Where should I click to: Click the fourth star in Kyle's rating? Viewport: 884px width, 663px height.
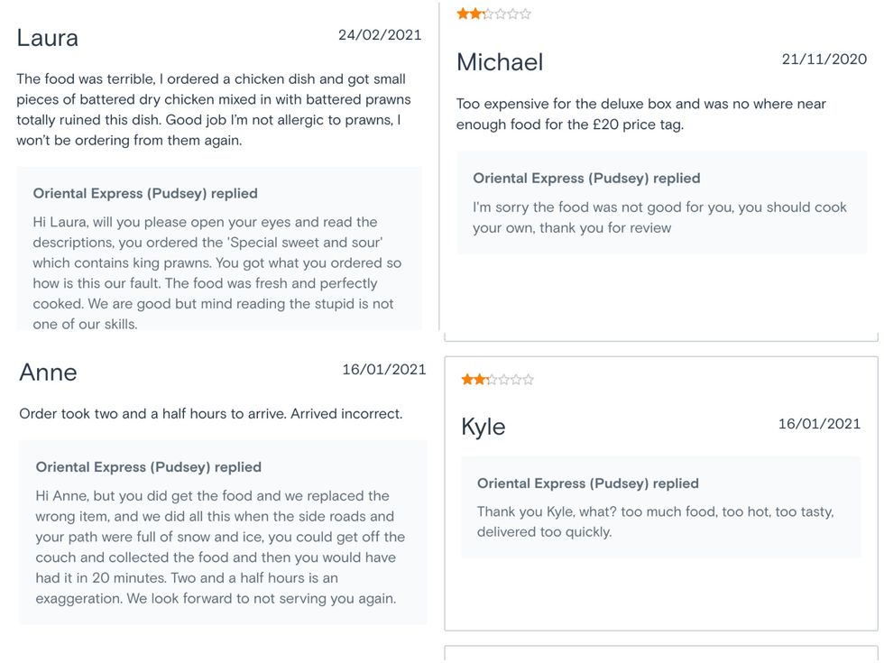click(504, 380)
